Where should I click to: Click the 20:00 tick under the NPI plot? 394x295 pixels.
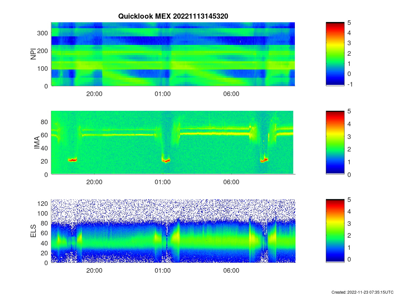coord(95,94)
